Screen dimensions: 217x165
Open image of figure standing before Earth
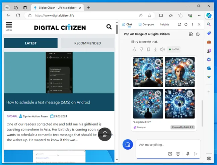pyautogui.click(x=179, y=104)
